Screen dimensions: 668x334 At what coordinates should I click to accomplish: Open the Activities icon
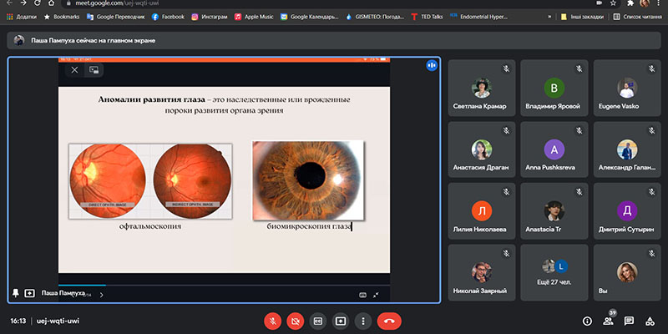pos(650,321)
